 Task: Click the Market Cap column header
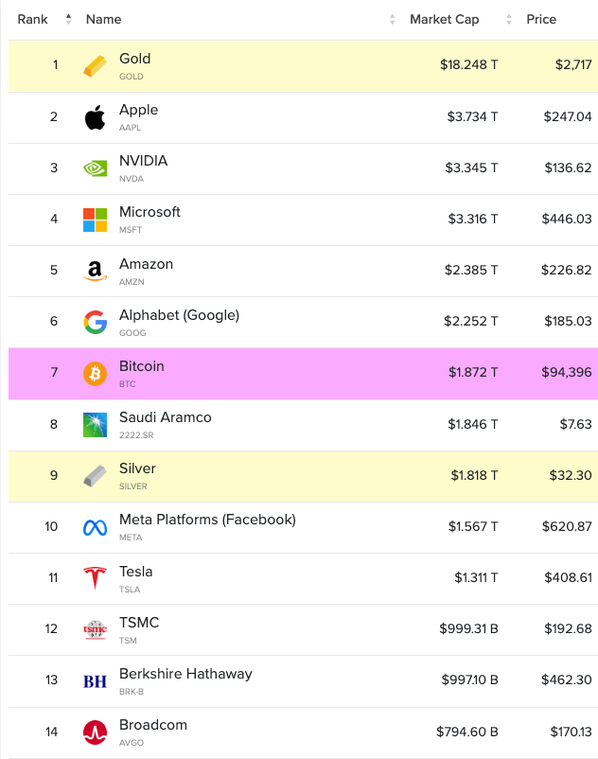tap(444, 19)
